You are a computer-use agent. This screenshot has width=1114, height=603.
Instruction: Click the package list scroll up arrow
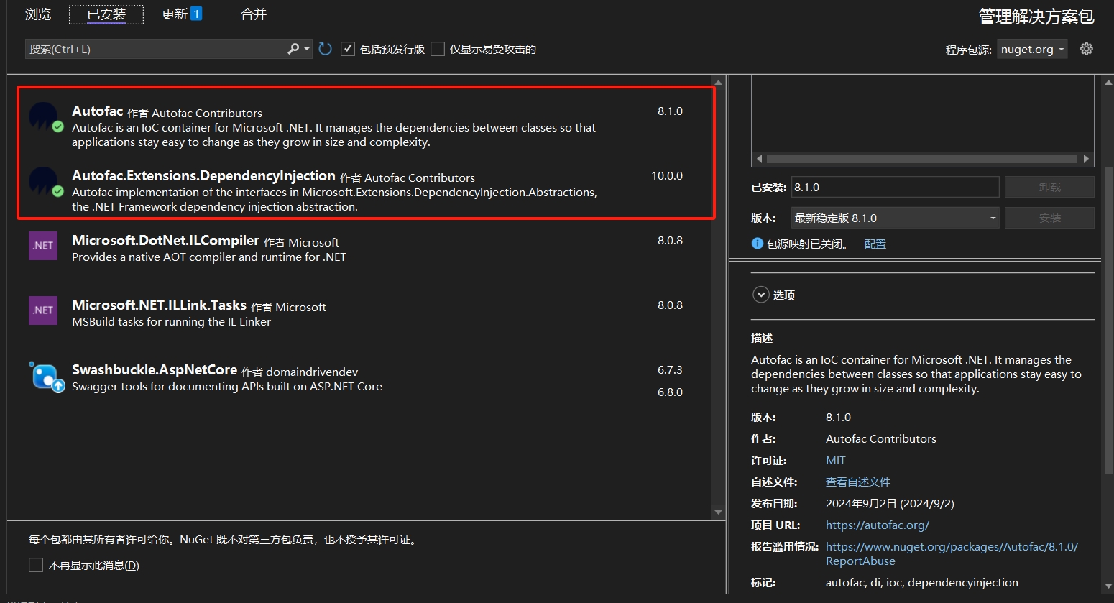718,83
